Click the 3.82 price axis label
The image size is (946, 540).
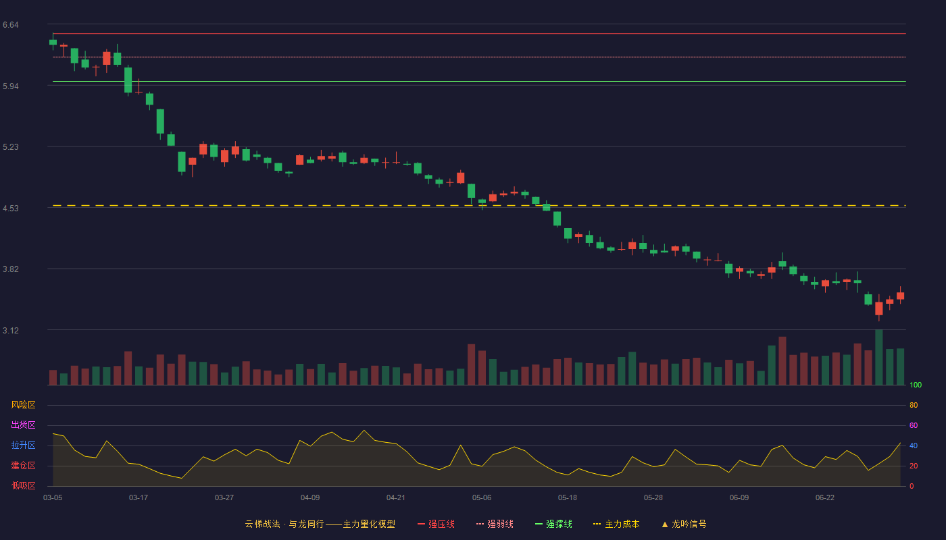click(x=11, y=269)
